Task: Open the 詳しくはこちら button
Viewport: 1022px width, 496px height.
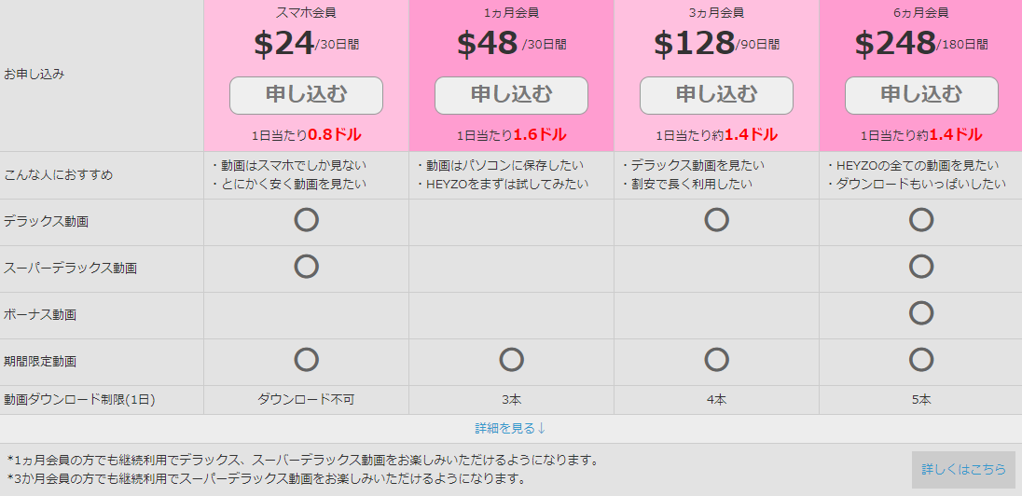Action: pyautogui.click(x=963, y=469)
